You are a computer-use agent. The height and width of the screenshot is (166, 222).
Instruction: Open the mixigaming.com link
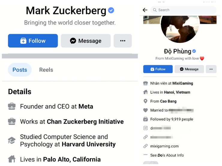(164, 146)
